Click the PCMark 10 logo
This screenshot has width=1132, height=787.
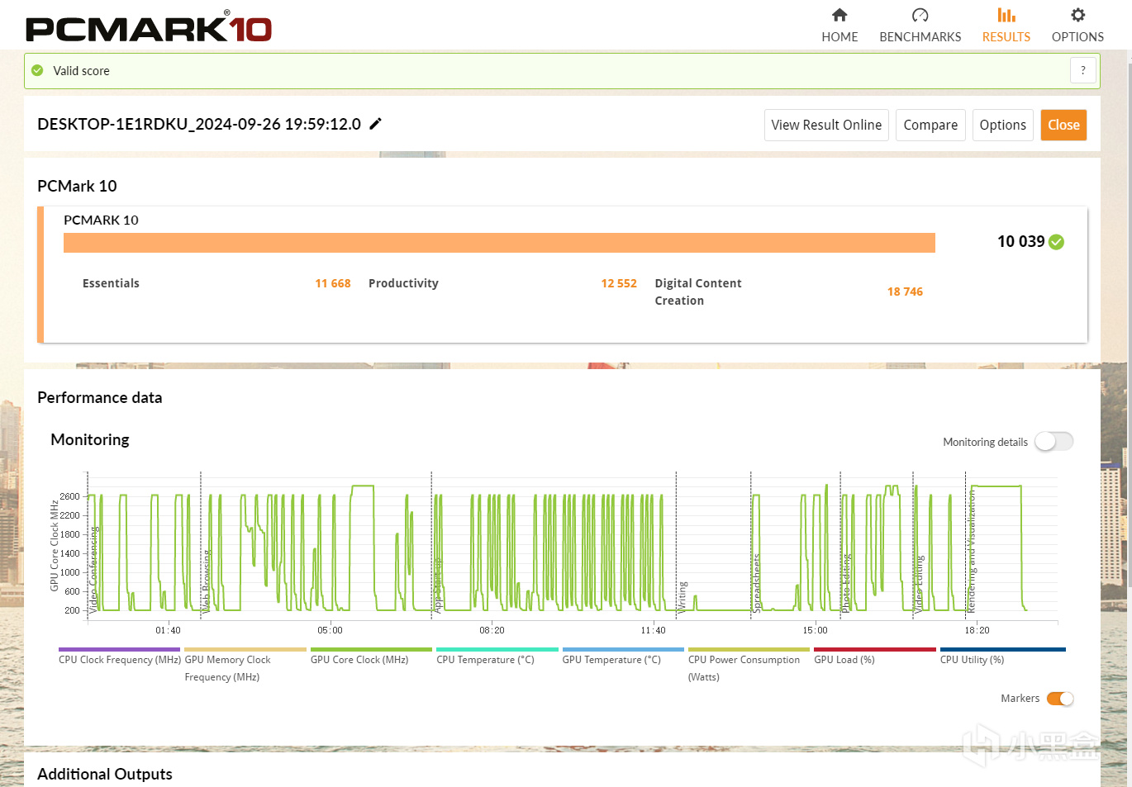click(149, 27)
